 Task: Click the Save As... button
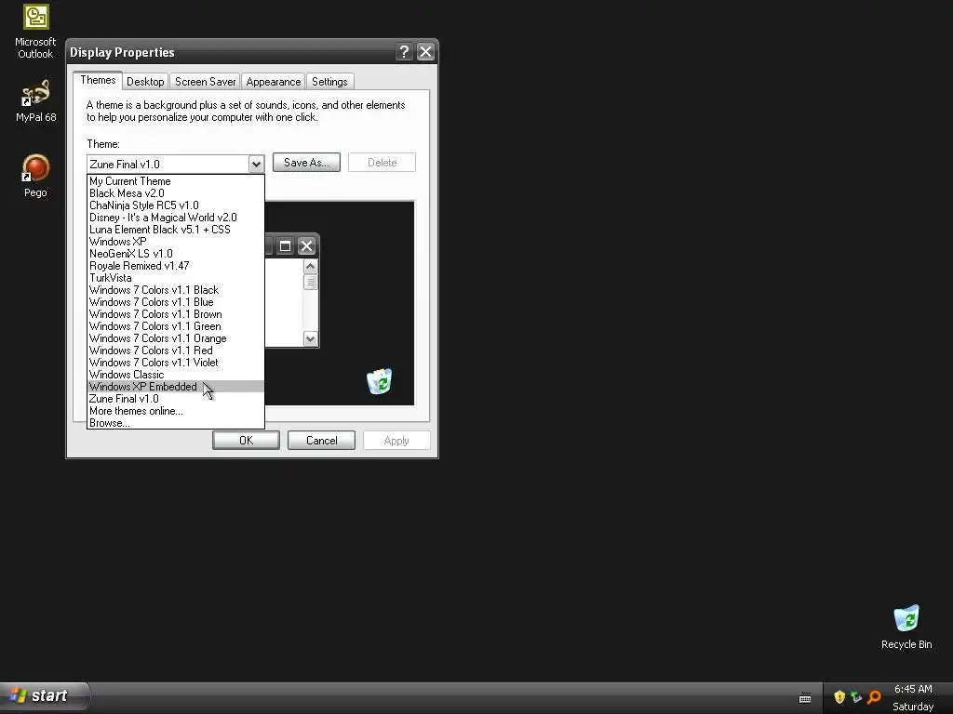tap(306, 162)
